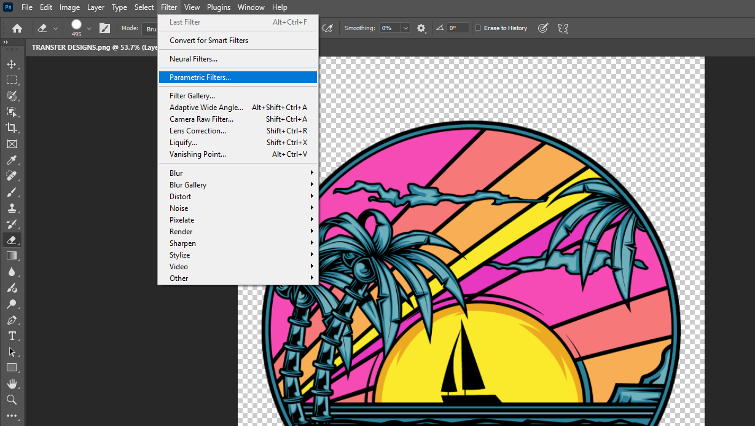Select the History Brush tool

point(12,224)
